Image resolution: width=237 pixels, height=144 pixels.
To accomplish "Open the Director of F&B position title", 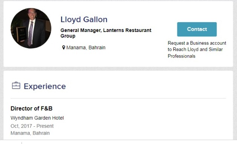I will coord(31,108).
